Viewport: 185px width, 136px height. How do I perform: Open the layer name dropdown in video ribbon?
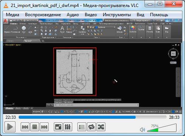pyautogui.click(x=115, y=27)
